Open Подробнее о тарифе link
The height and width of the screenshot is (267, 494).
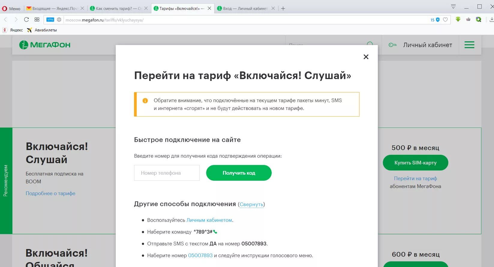click(x=50, y=193)
